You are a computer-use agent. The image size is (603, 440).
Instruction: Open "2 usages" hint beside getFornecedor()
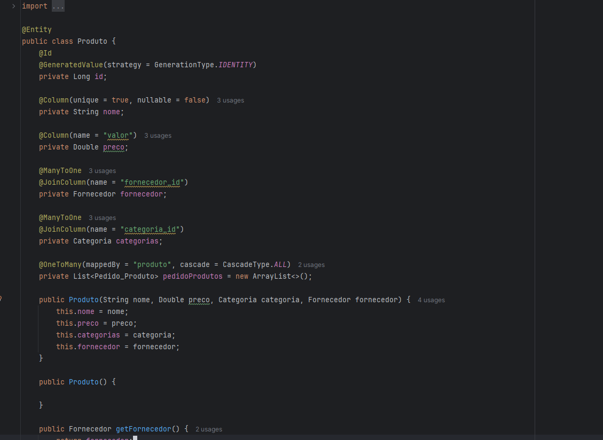[209, 429]
